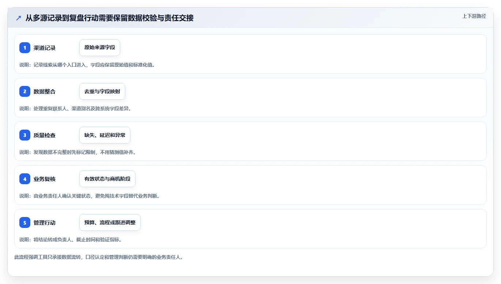Click the header title 从多源记录到复盘行动

point(110,18)
